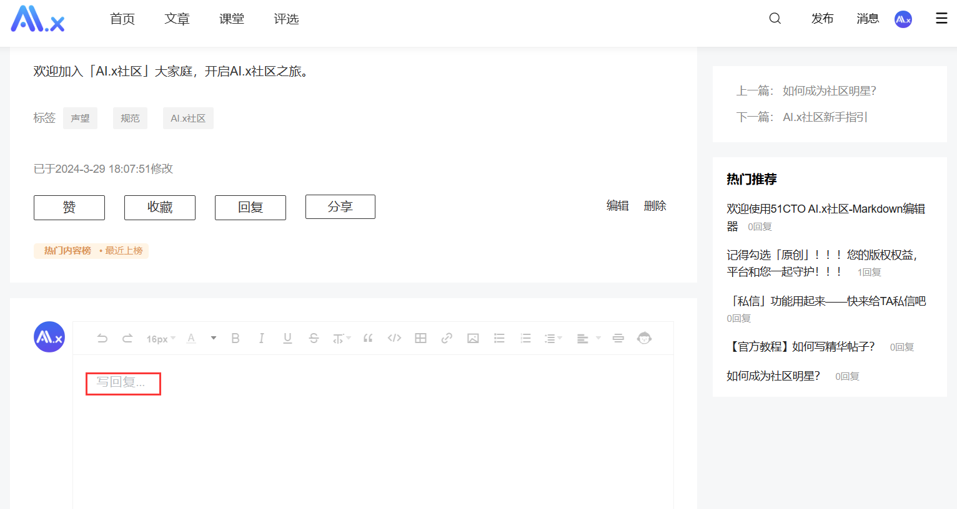Click the 回复 reply button
Viewport: 957px width, 509px height.
(250, 208)
